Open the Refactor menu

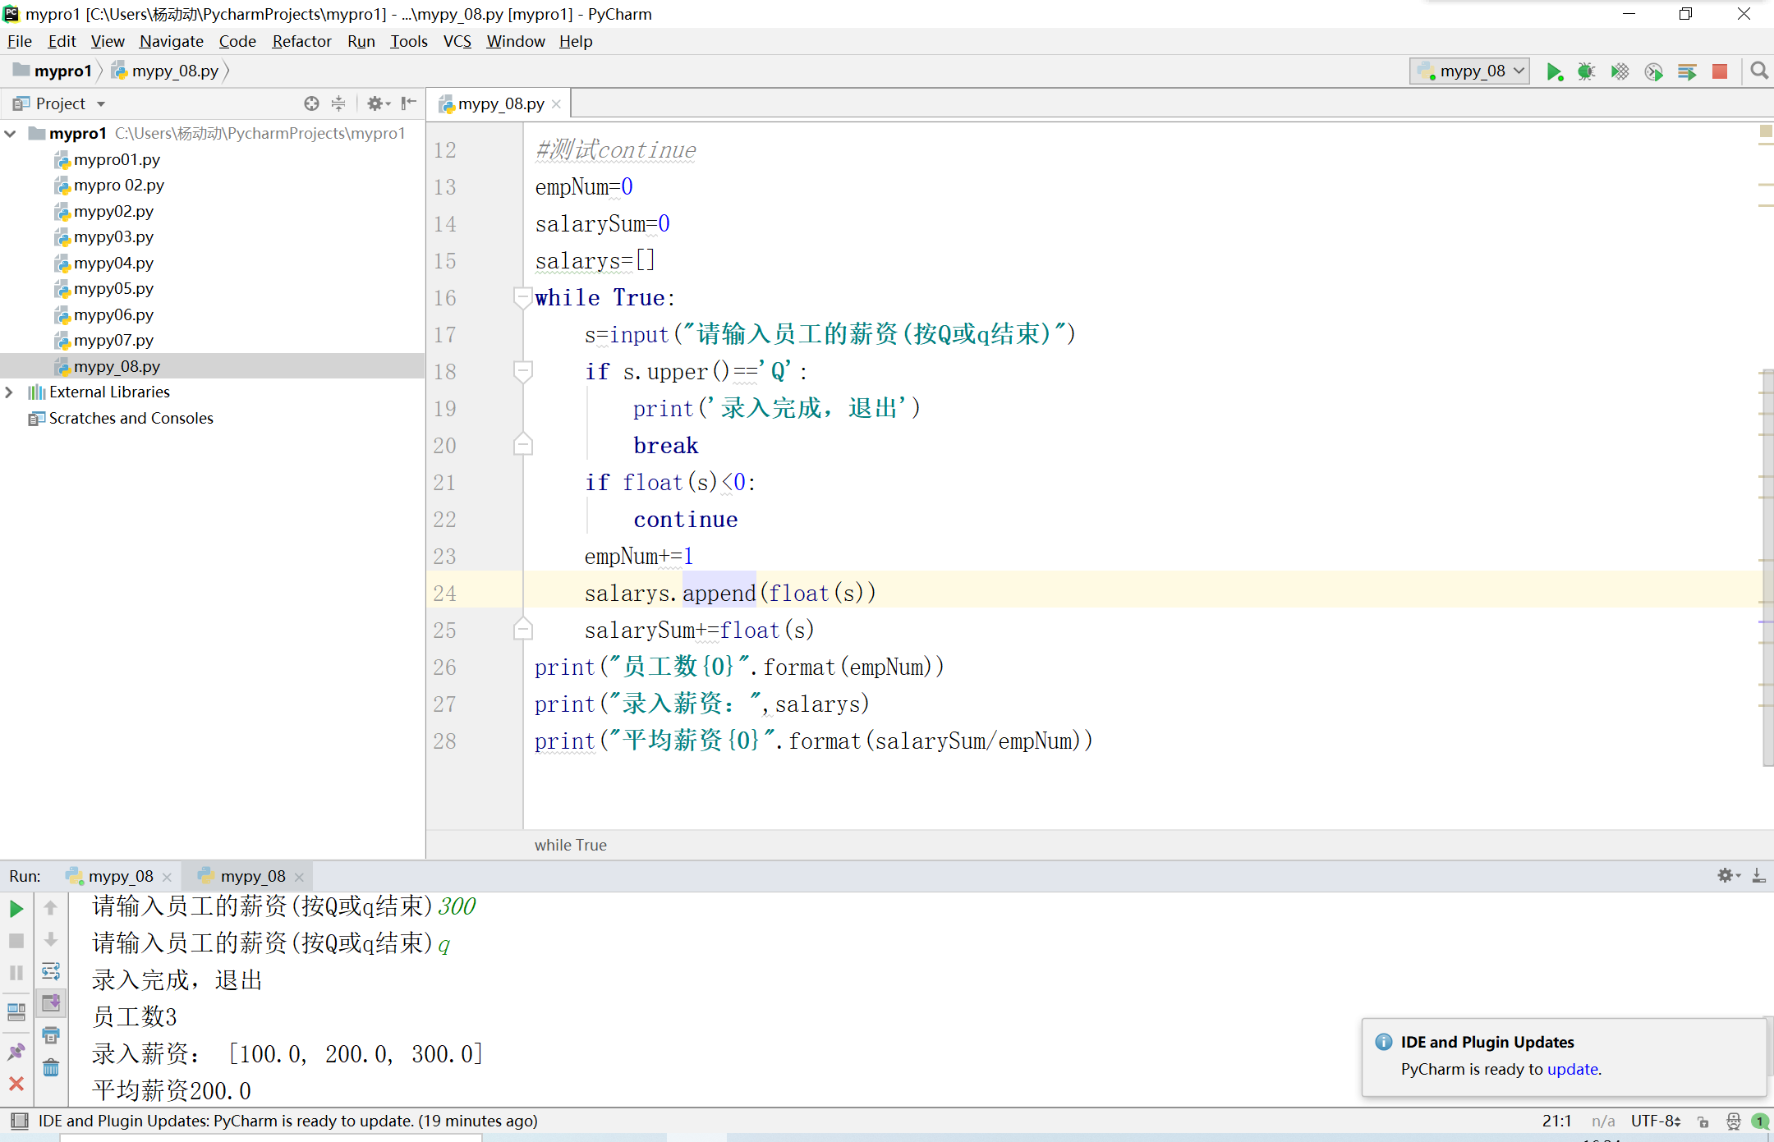tap(301, 41)
